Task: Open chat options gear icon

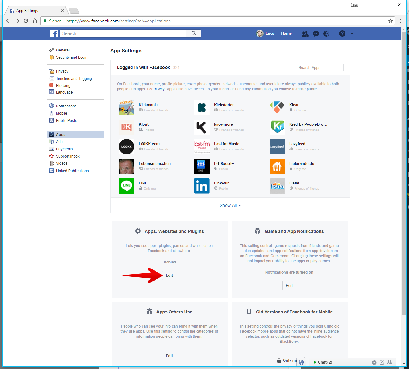Action: (x=374, y=362)
